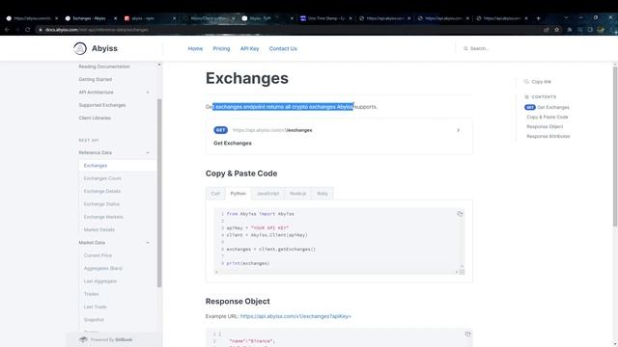
Task: Reload the page in the browser
Action: (28, 30)
